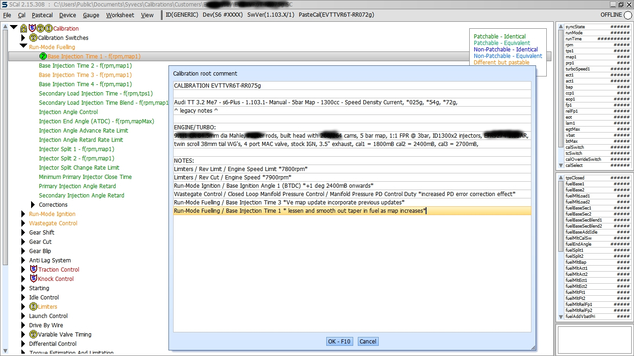634x356 pixels.
Task: Click the red shield icon beside Calibration
Action: [x=32, y=28]
